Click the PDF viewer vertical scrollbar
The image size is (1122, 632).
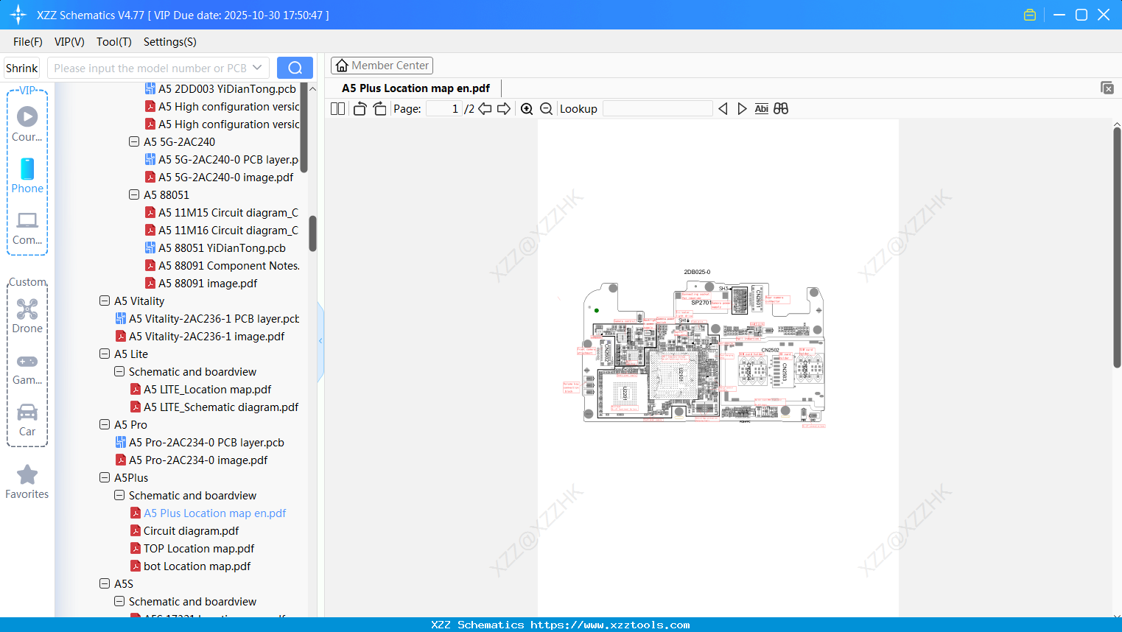[1117, 247]
